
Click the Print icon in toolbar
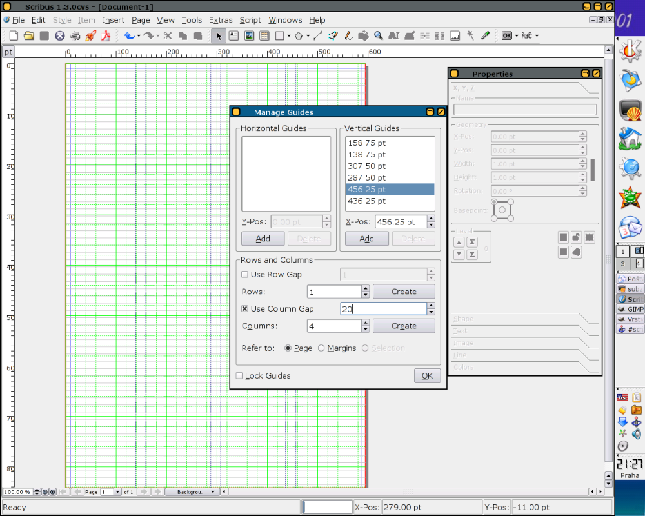pyautogui.click(x=75, y=36)
